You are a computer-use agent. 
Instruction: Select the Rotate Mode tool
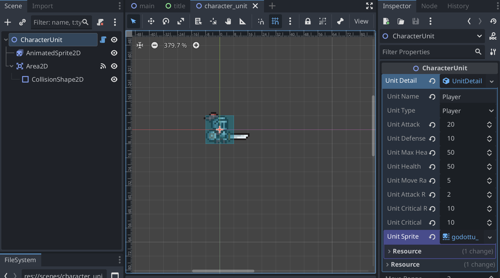click(x=166, y=21)
